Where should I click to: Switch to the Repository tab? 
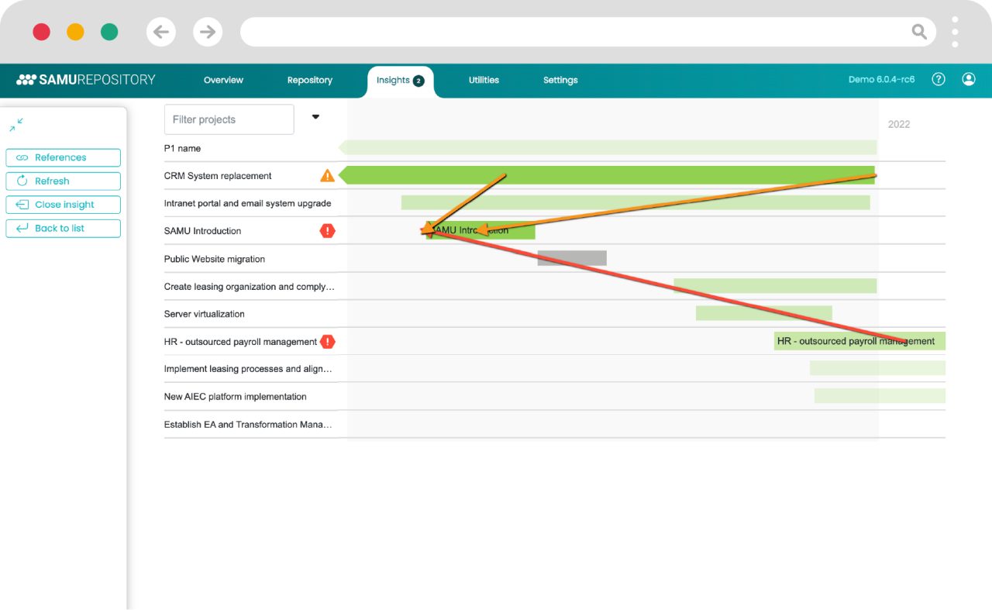click(309, 80)
